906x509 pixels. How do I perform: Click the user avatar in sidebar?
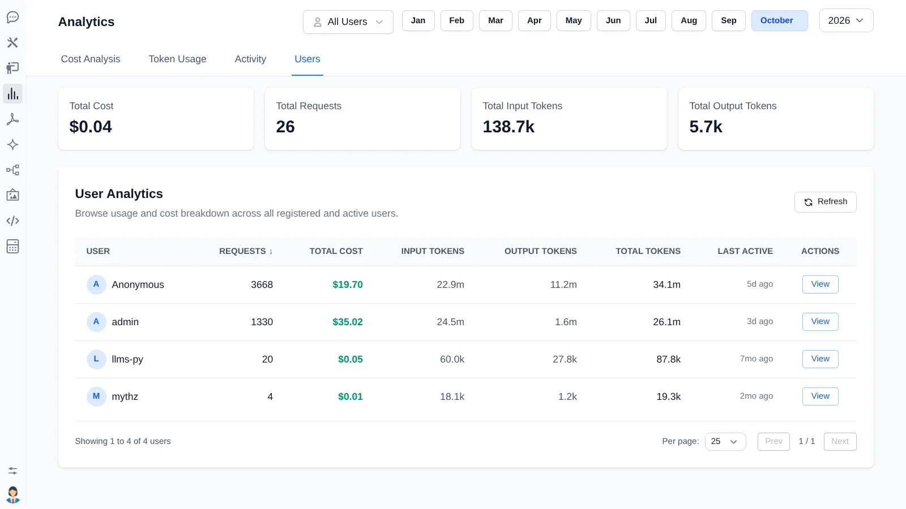pyautogui.click(x=12, y=495)
